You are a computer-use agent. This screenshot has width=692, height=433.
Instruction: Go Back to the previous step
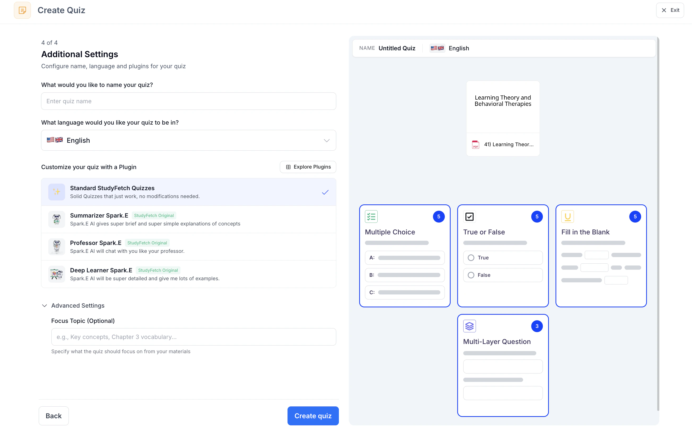[x=53, y=416]
